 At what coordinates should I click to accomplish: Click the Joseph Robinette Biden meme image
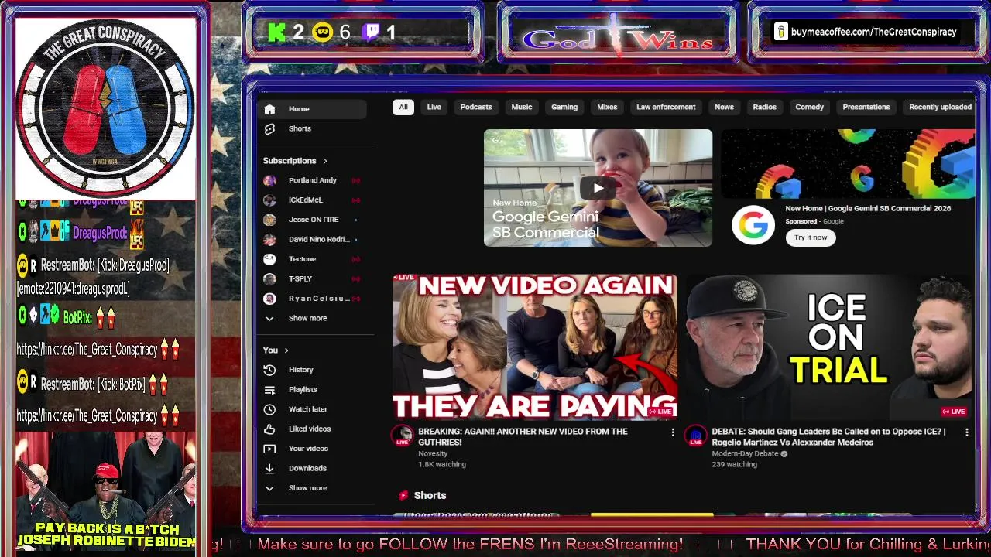click(105, 490)
